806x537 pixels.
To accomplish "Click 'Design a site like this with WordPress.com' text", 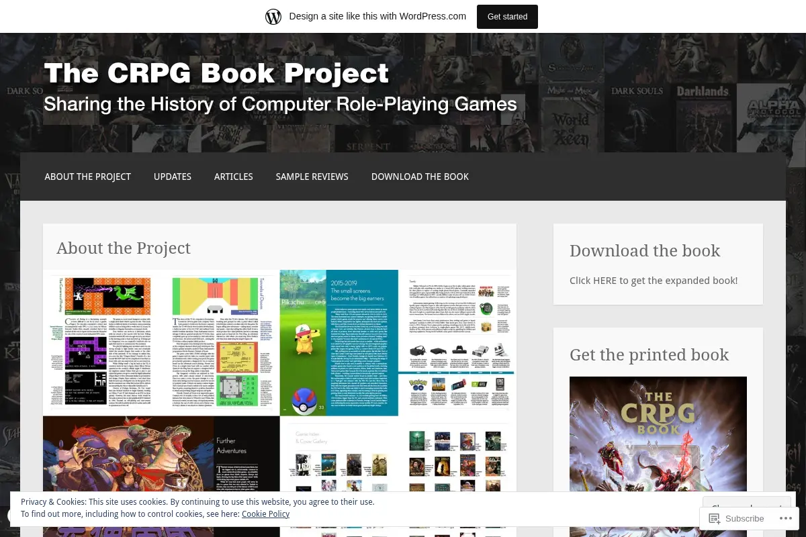I will 377,17.
